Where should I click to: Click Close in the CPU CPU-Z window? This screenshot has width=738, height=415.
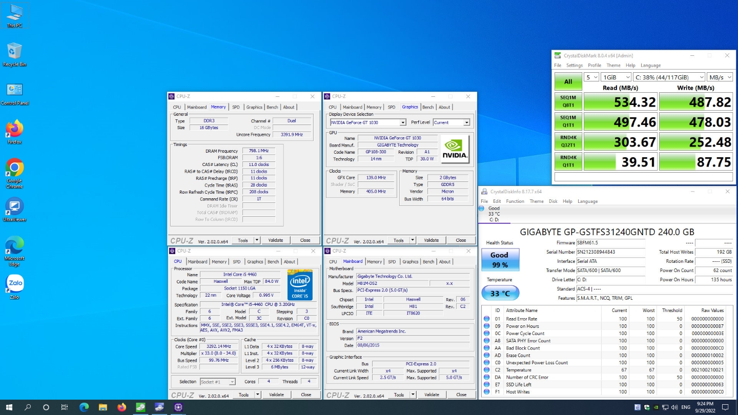(306, 395)
